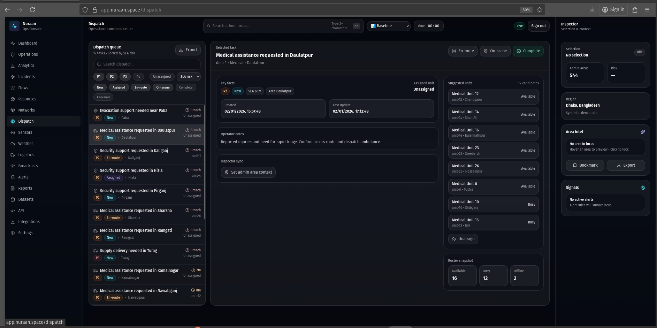Toggle the En-route status filter chip
Screen dimensions: 657x328
click(140, 87)
